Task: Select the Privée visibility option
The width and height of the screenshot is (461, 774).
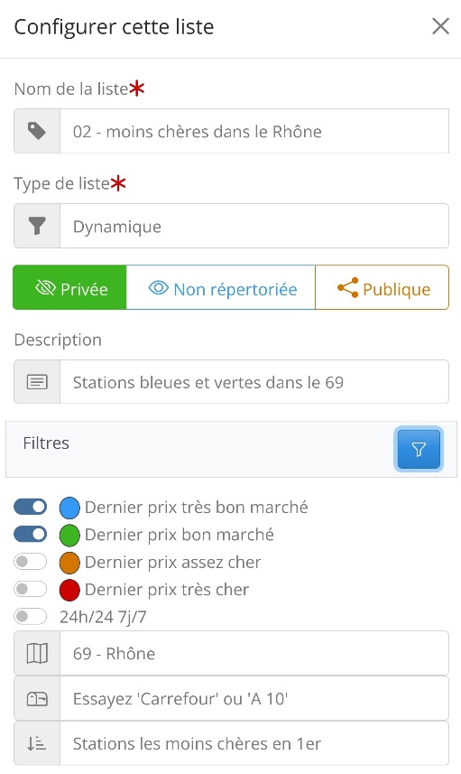Action: coord(69,288)
